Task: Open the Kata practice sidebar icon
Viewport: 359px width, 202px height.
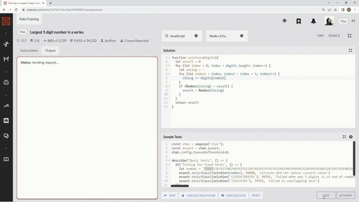Action: pyautogui.click(x=6, y=44)
